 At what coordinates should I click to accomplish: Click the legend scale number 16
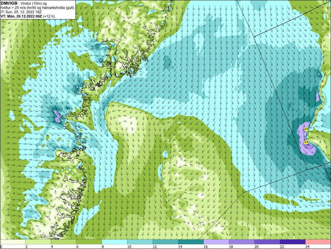(206, 247)
